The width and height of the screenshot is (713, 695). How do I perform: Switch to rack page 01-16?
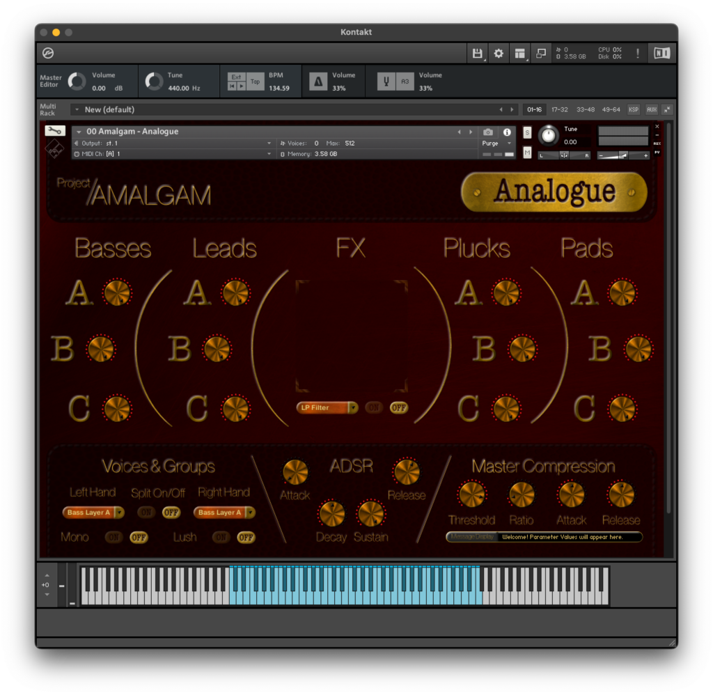pyautogui.click(x=534, y=109)
